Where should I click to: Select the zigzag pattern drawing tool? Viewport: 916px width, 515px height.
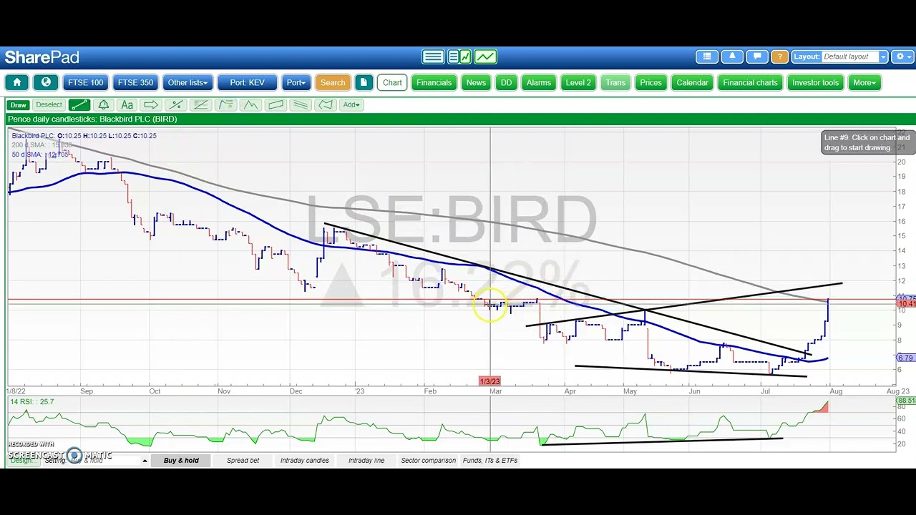(x=250, y=104)
